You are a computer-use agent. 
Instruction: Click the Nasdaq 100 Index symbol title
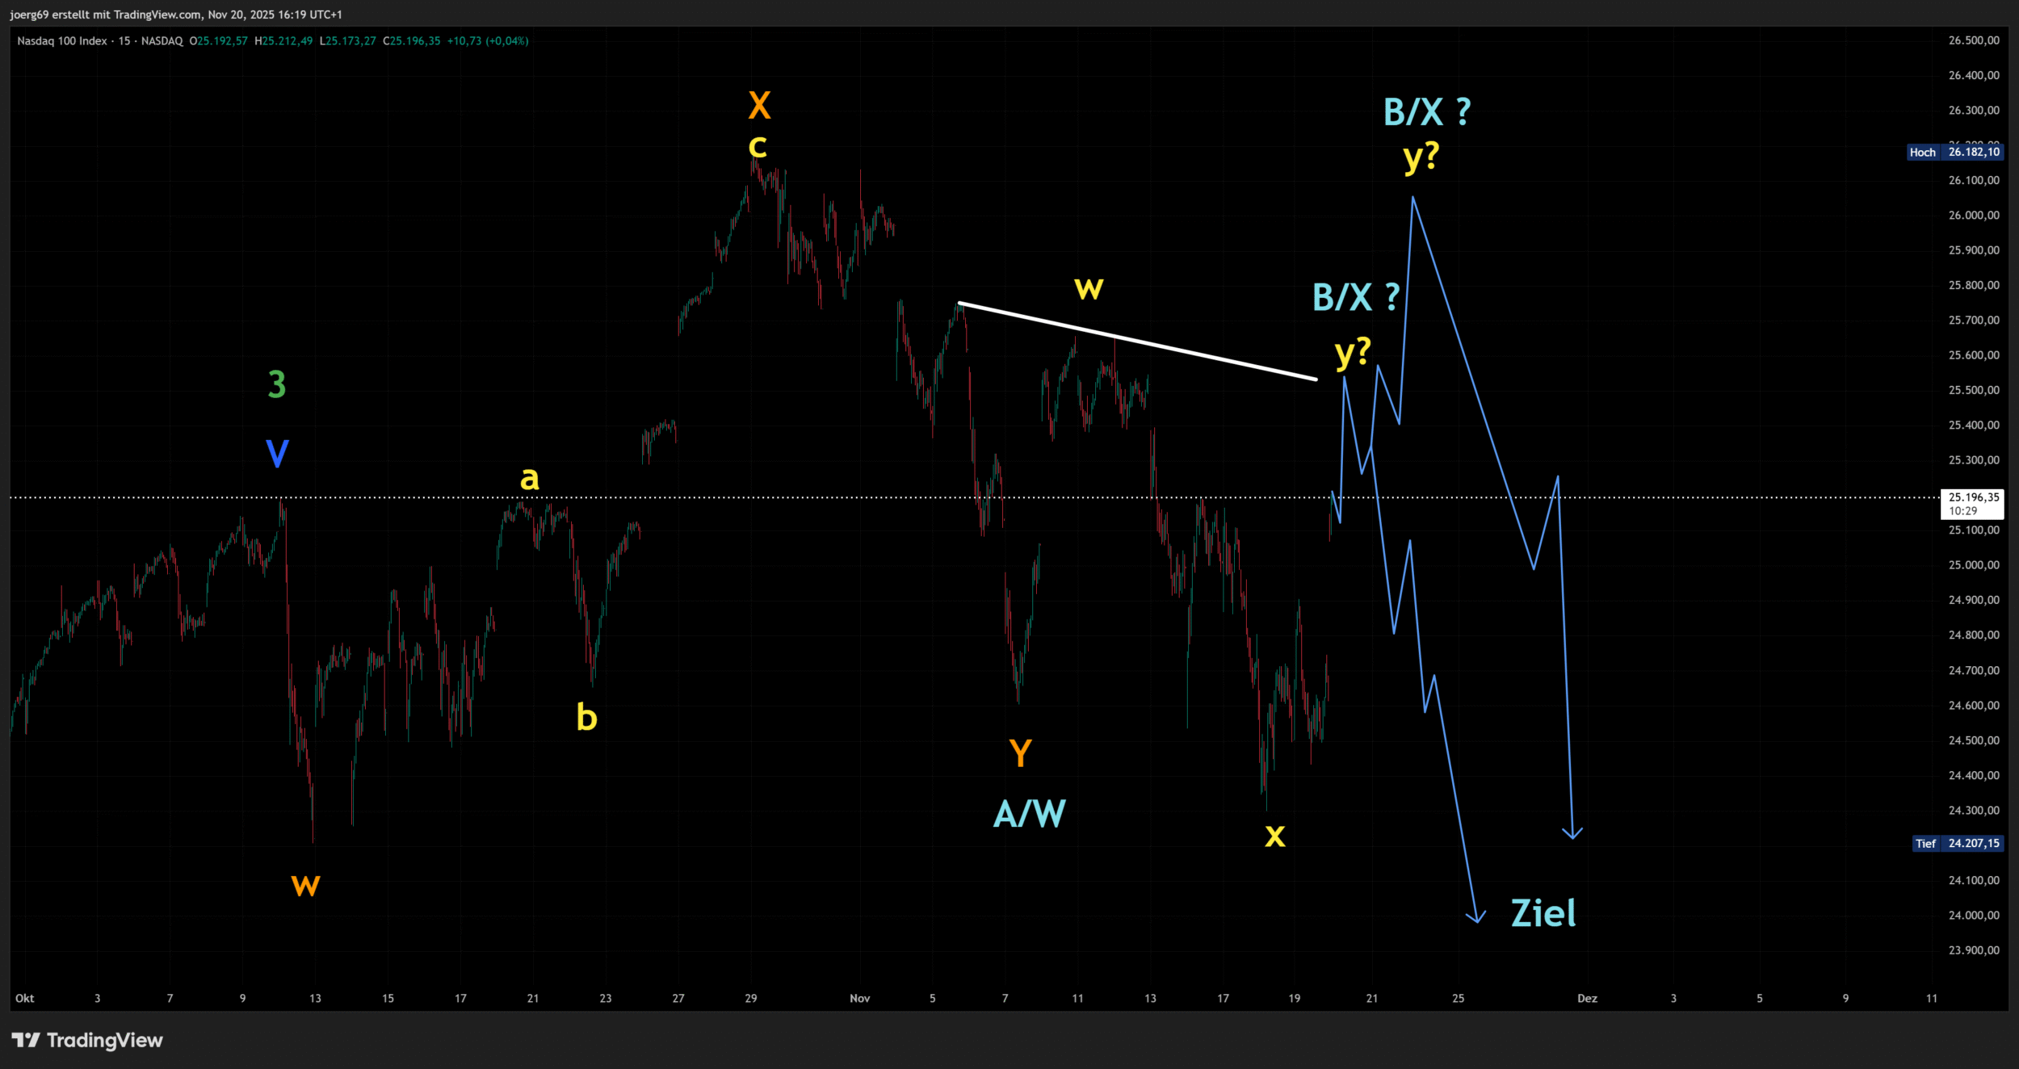[x=62, y=40]
